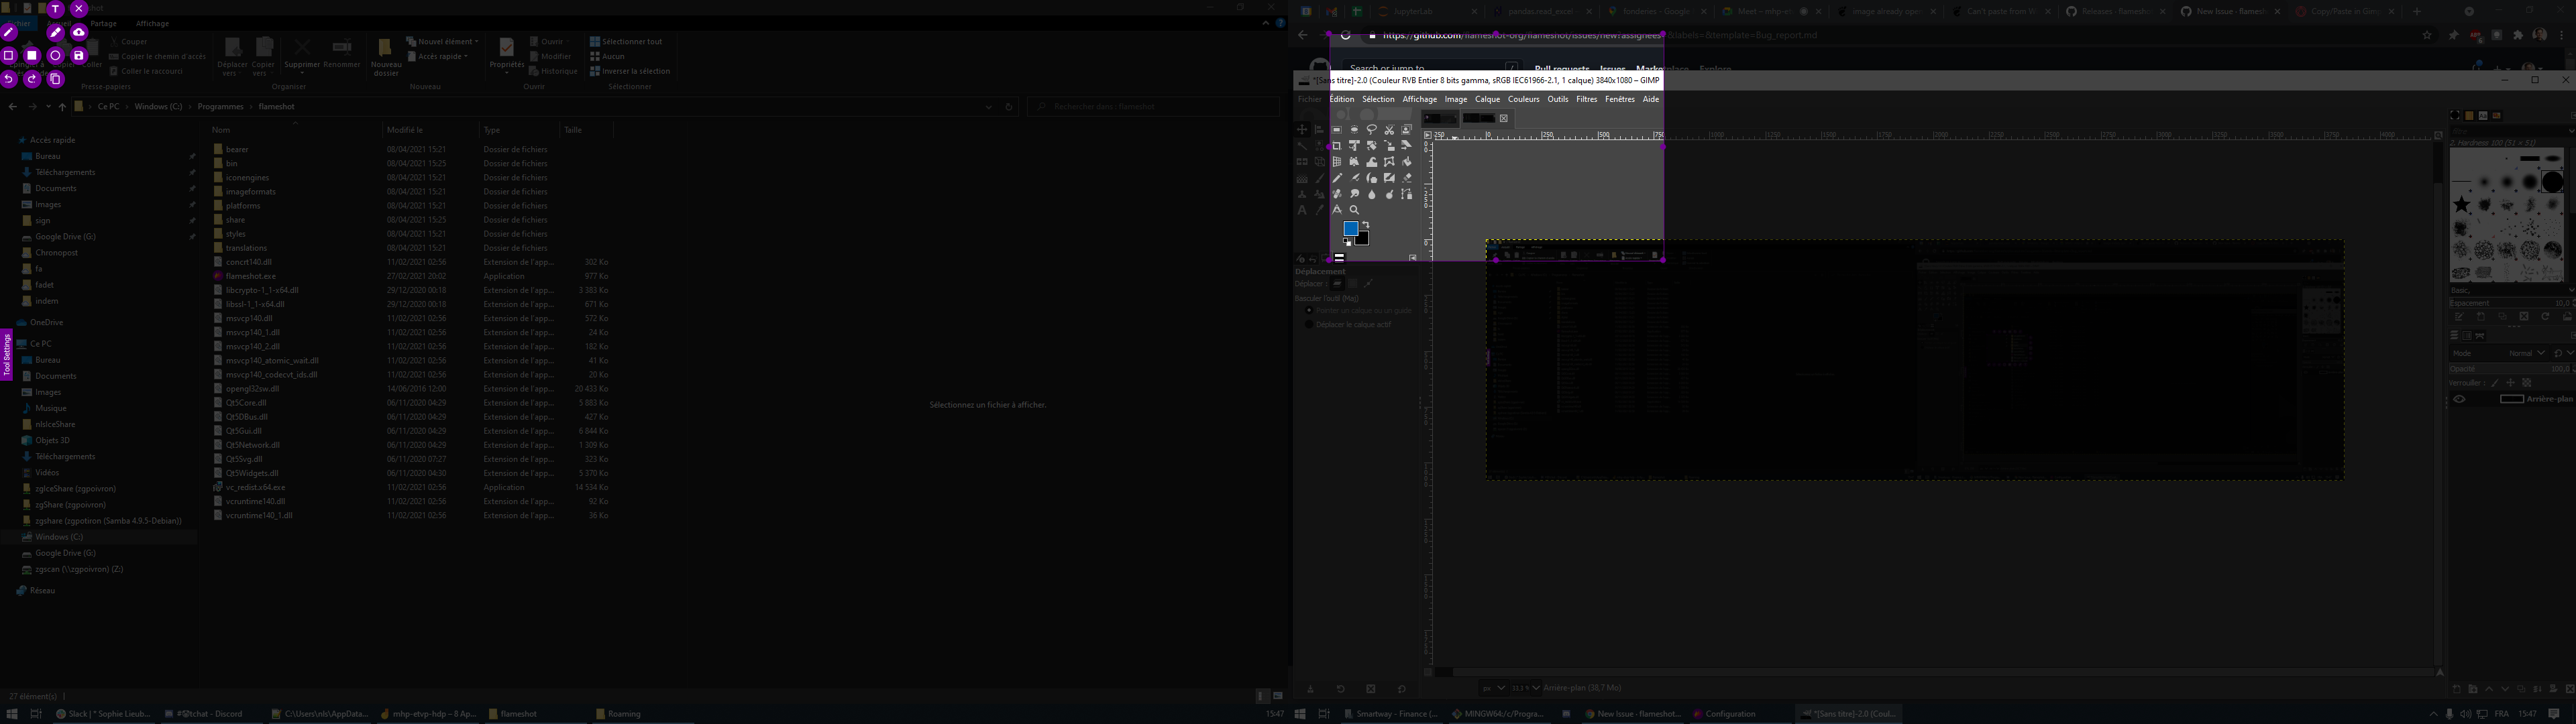
Task: Click 'Programmes' in Explorer breadcrumb path
Action: pos(220,107)
